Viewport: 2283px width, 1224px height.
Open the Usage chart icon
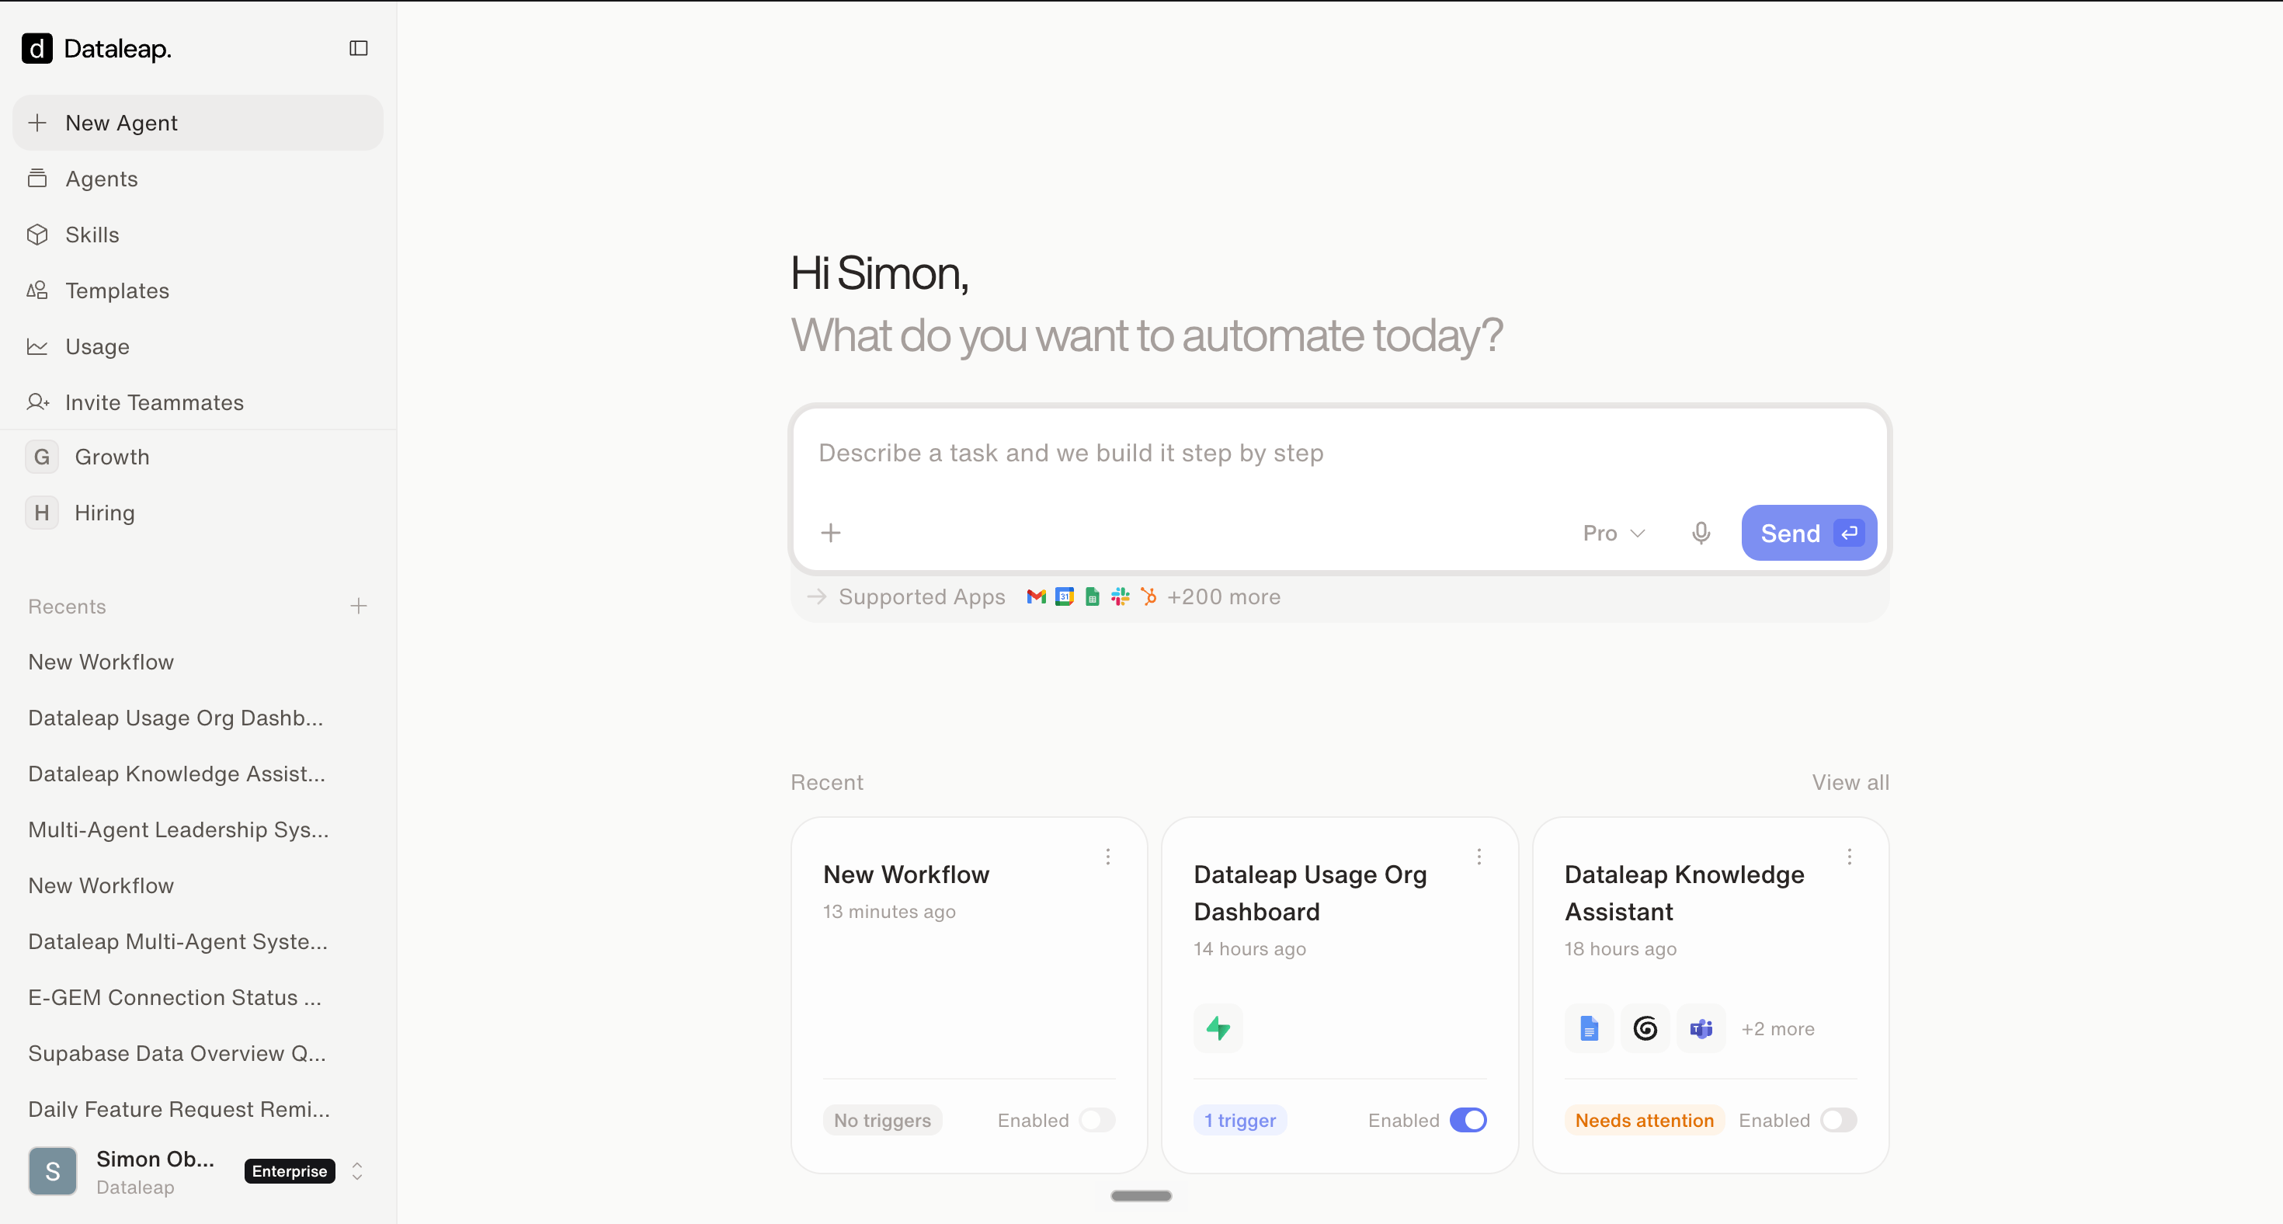(37, 346)
